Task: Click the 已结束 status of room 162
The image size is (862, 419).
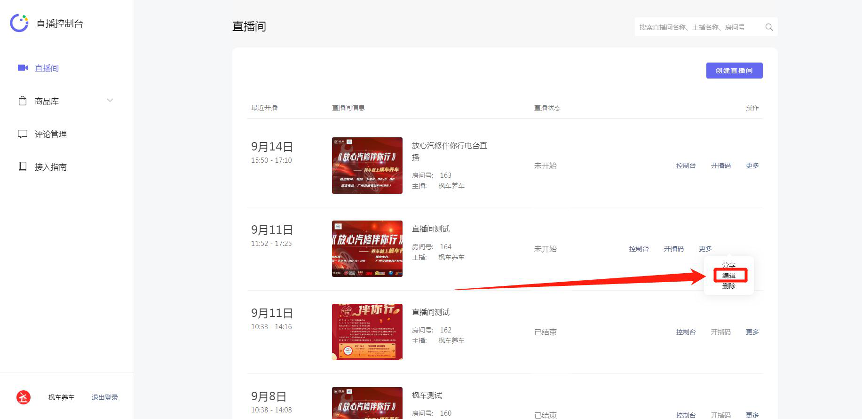Action: click(x=546, y=332)
